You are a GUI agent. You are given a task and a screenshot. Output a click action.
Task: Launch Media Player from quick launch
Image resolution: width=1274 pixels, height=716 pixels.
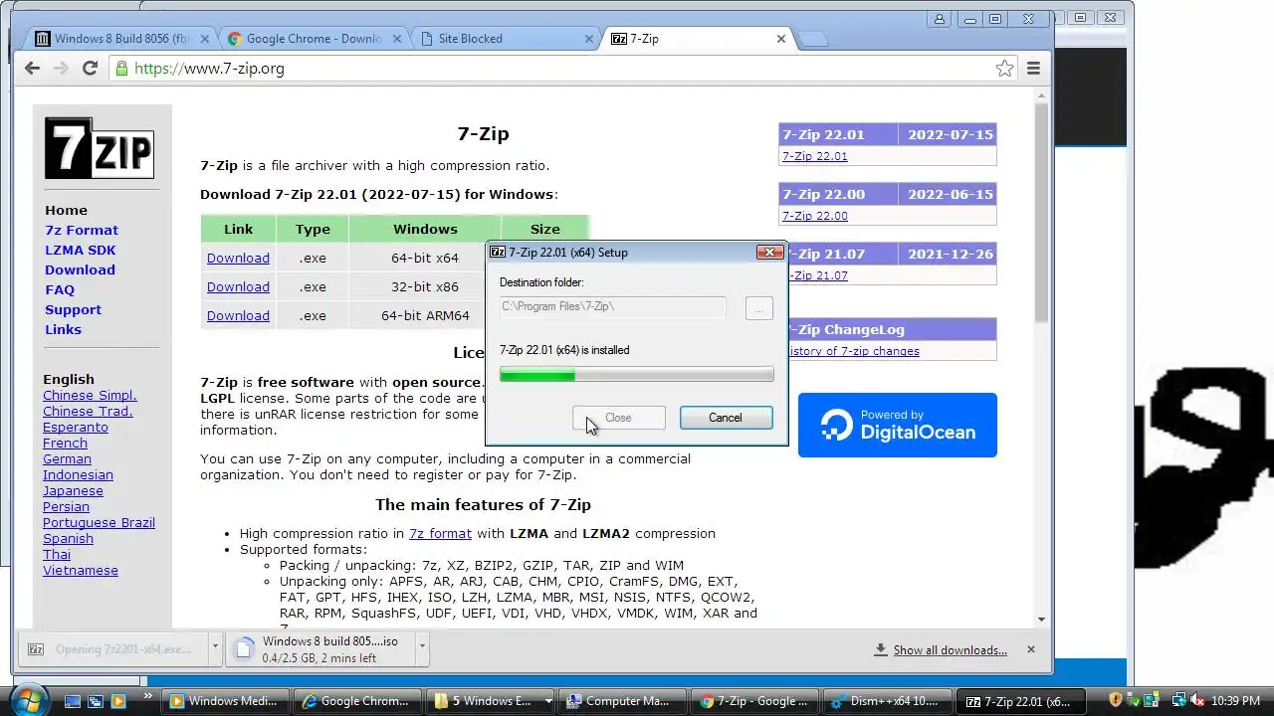coord(118,701)
